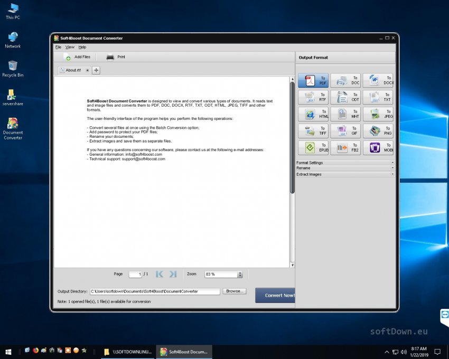This screenshot has height=359, width=449.
Task: Open the View menu
Action: 69,46
